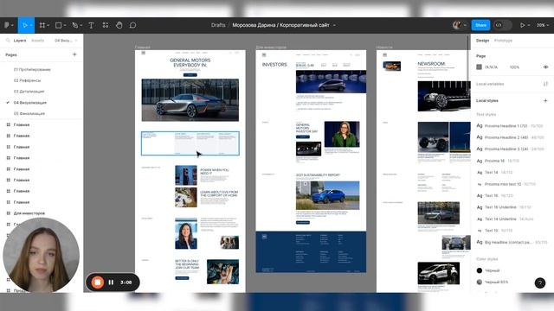Select the Text tool

pyautogui.click(x=91, y=25)
